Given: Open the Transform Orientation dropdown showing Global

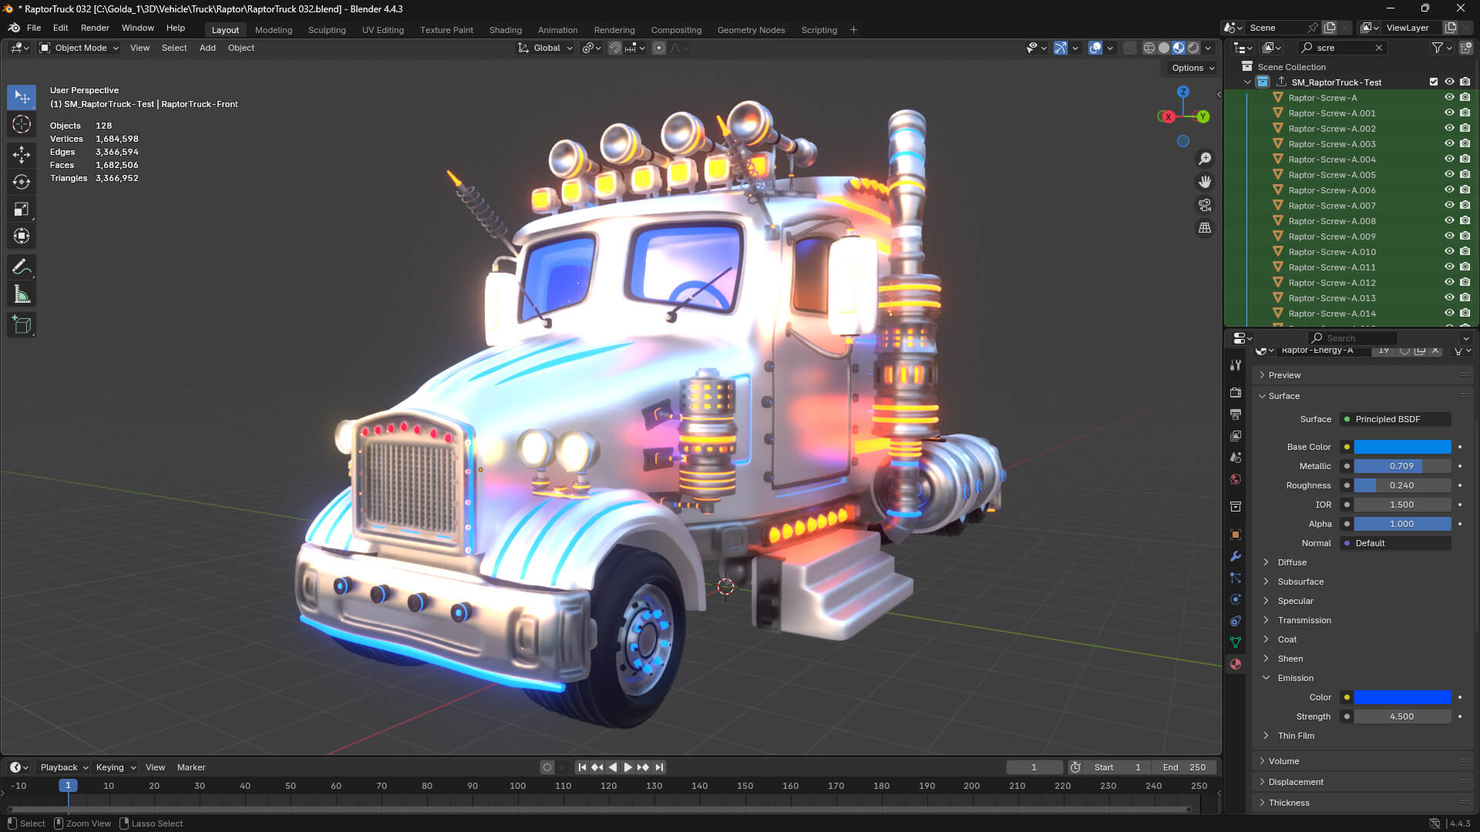Looking at the screenshot, I should coord(545,48).
